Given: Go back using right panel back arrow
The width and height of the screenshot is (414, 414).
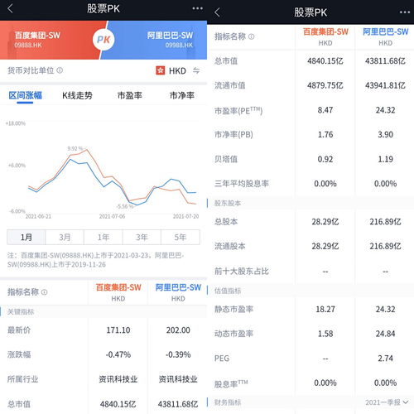Looking at the screenshot, I should [217, 12].
